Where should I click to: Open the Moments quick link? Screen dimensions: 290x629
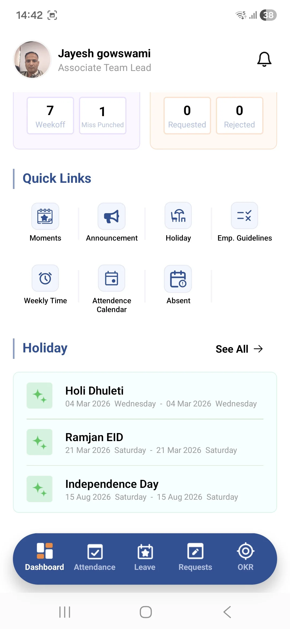pyautogui.click(x=45, y=216)
